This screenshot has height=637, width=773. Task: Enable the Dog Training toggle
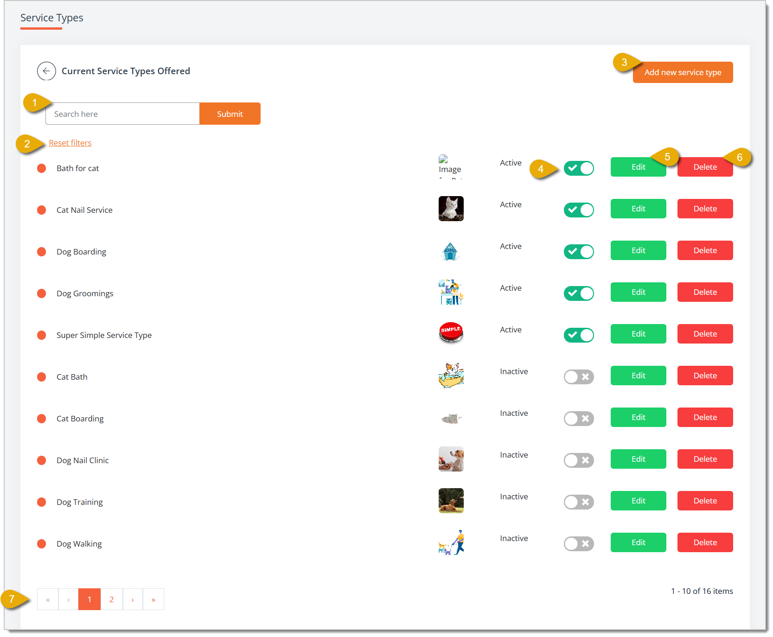tap(579, 502)
